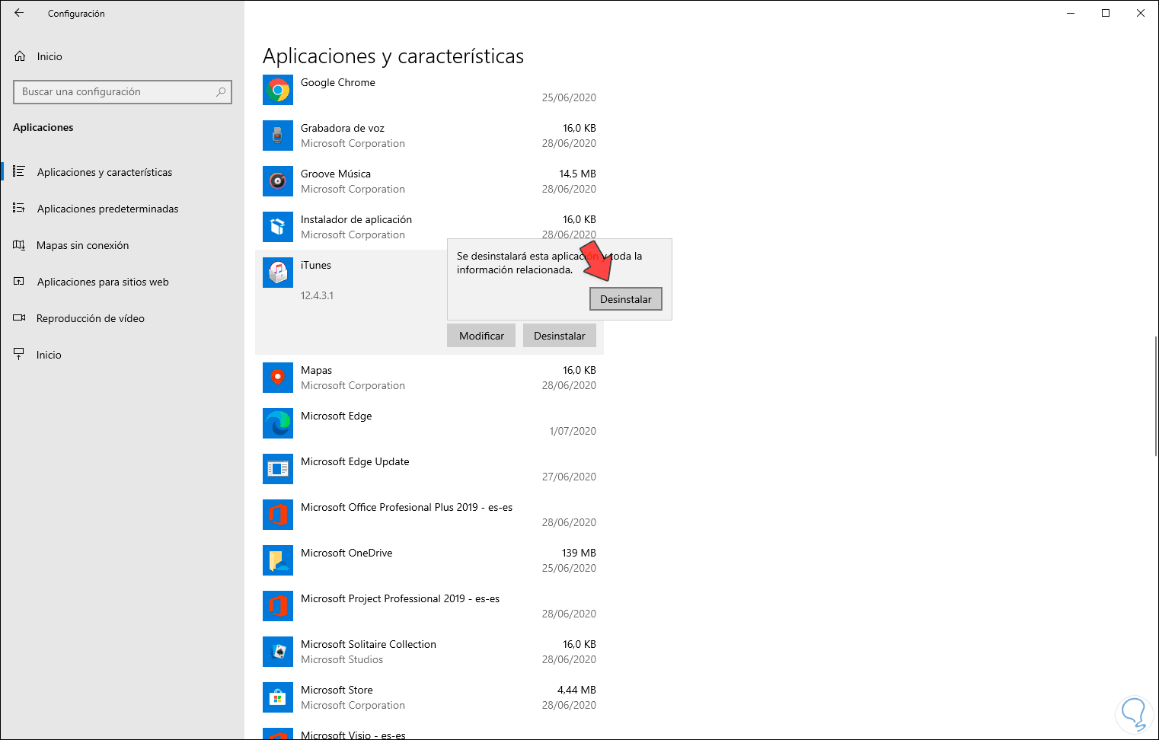The height and width of the screenshot is (740, 1159).
Task: Click the Aplicaciones para sitios web icon
Action: 19,282
